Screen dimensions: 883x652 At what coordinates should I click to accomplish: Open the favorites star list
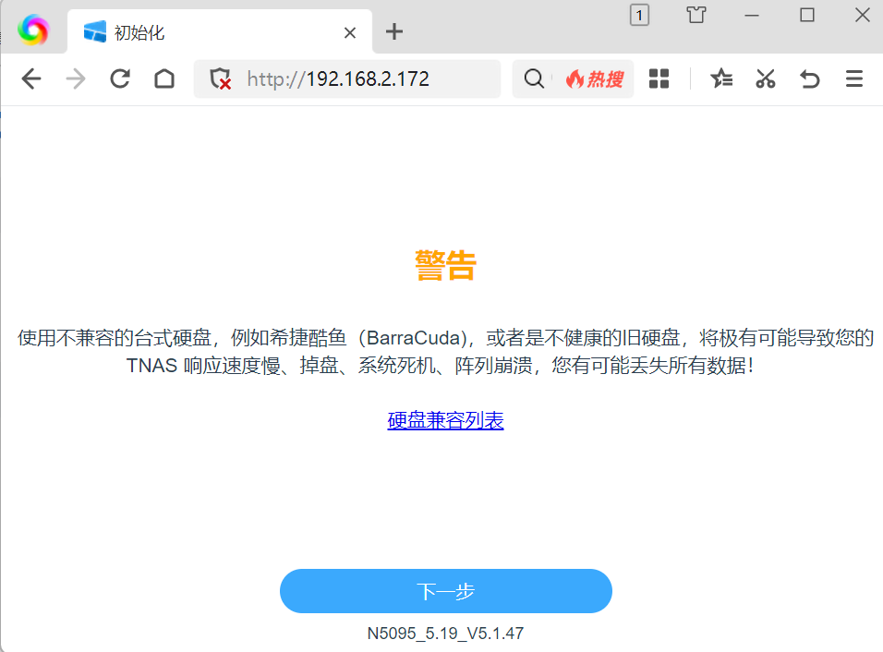coord(721,79)
